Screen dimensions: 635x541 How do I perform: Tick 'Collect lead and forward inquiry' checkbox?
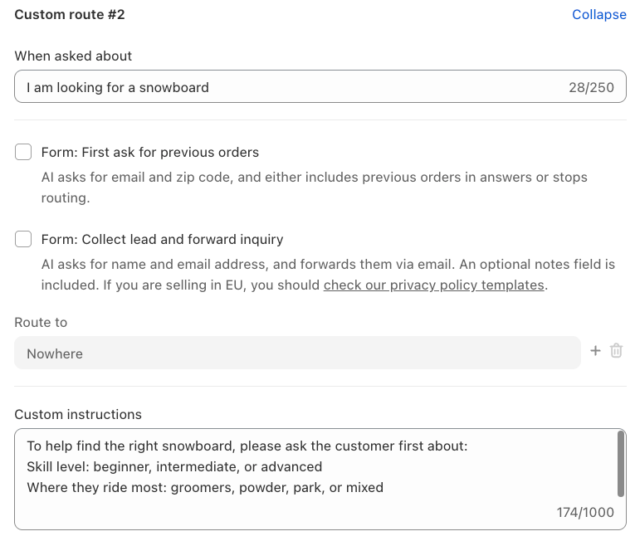[x=23, y=239]
